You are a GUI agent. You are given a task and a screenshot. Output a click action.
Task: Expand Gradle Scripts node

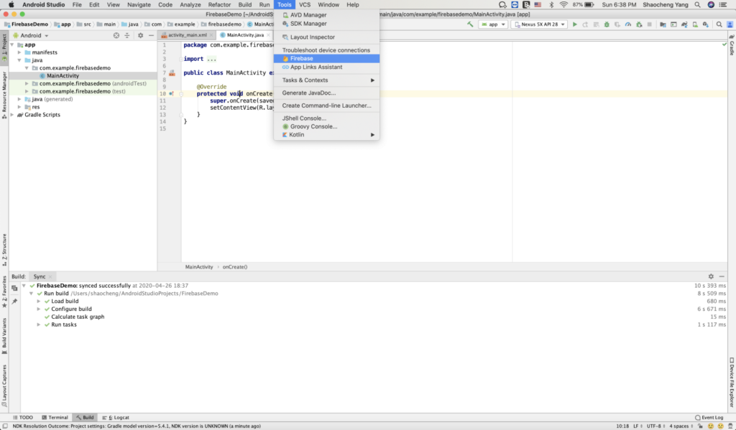pyautogui.click(x=11, y=114)
